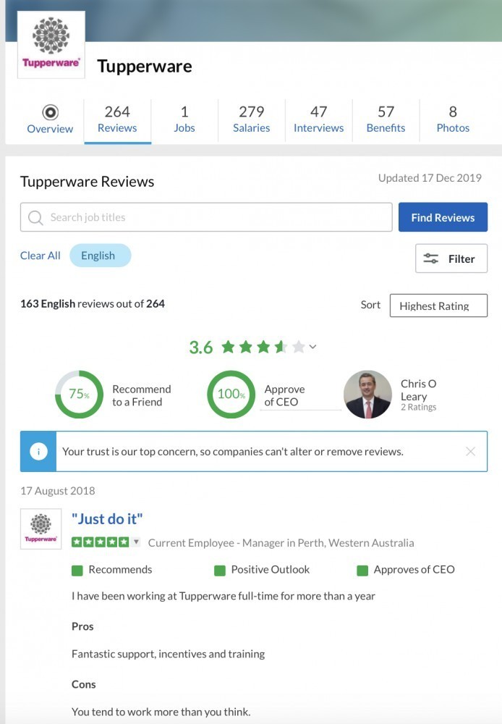Click the Overview target icon
Screen dimensions: 502x724
coord(50,112)
